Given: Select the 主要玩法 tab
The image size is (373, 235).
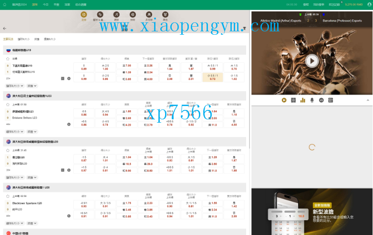Looking at the screenshot, I should point(8,39).
